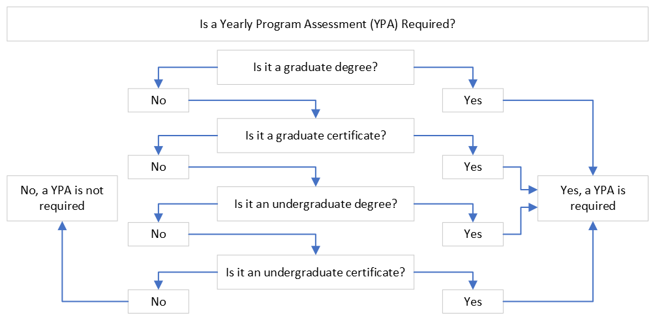Click the arrowhead entering the top of 'Yes, a YPA is required'
This screenshot has width=655, height=322.
tap(592, 171)
